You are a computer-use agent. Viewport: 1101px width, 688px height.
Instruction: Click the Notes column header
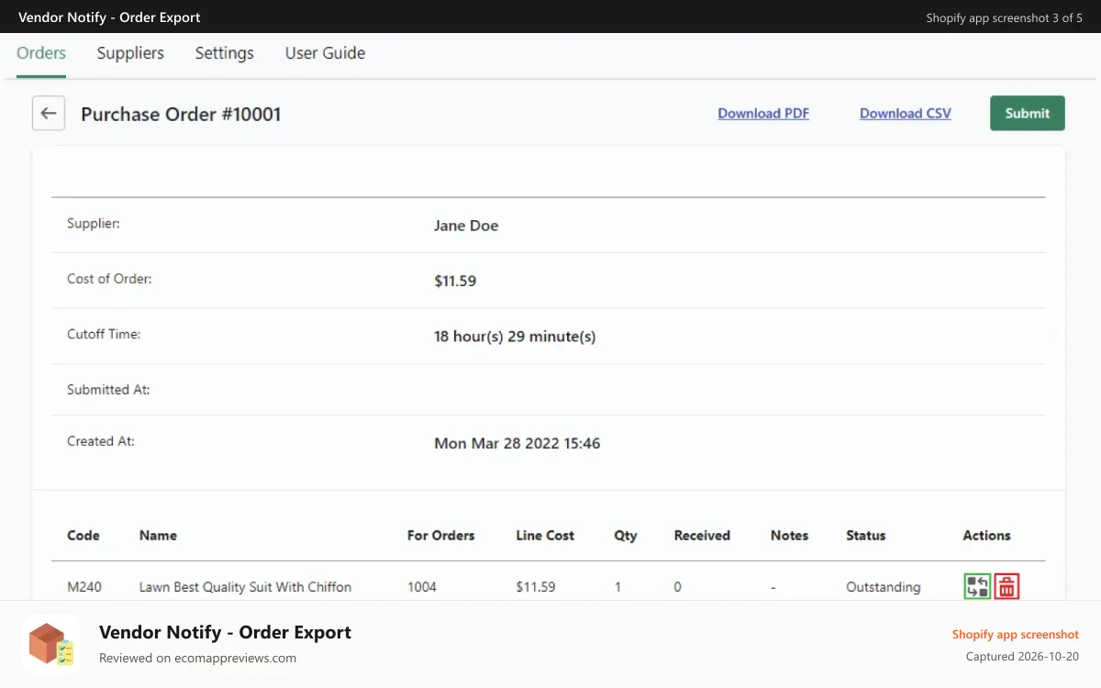pos(789,535)
